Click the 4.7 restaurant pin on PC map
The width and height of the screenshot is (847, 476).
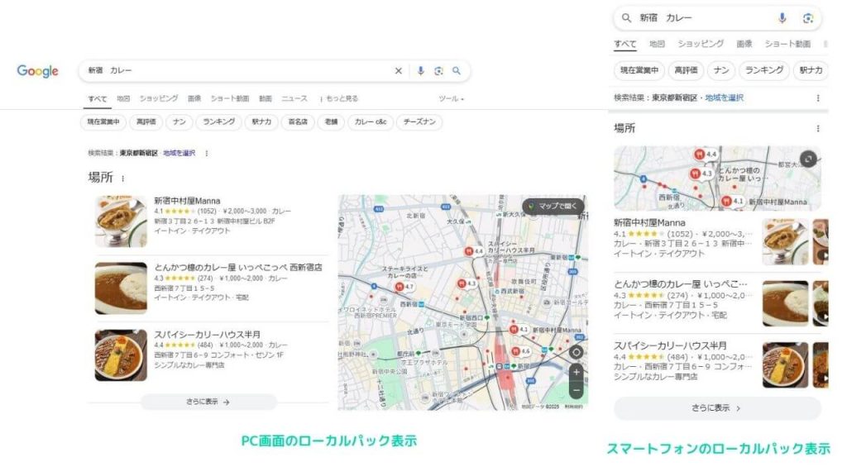tap(404, 287)
